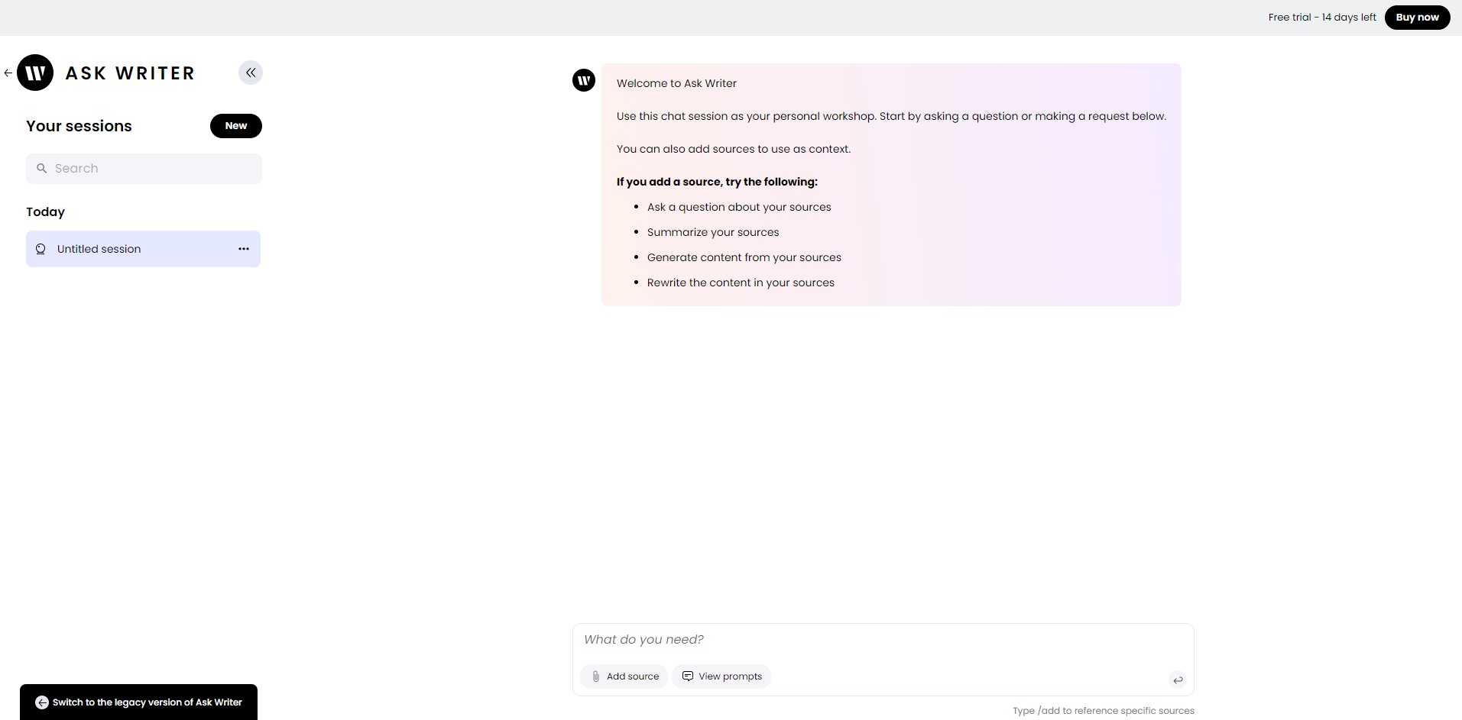The width and height of the screenshot is (1462, 720).
Task: Click the back arrow beside the Writer logo
Action: point(8,73)
